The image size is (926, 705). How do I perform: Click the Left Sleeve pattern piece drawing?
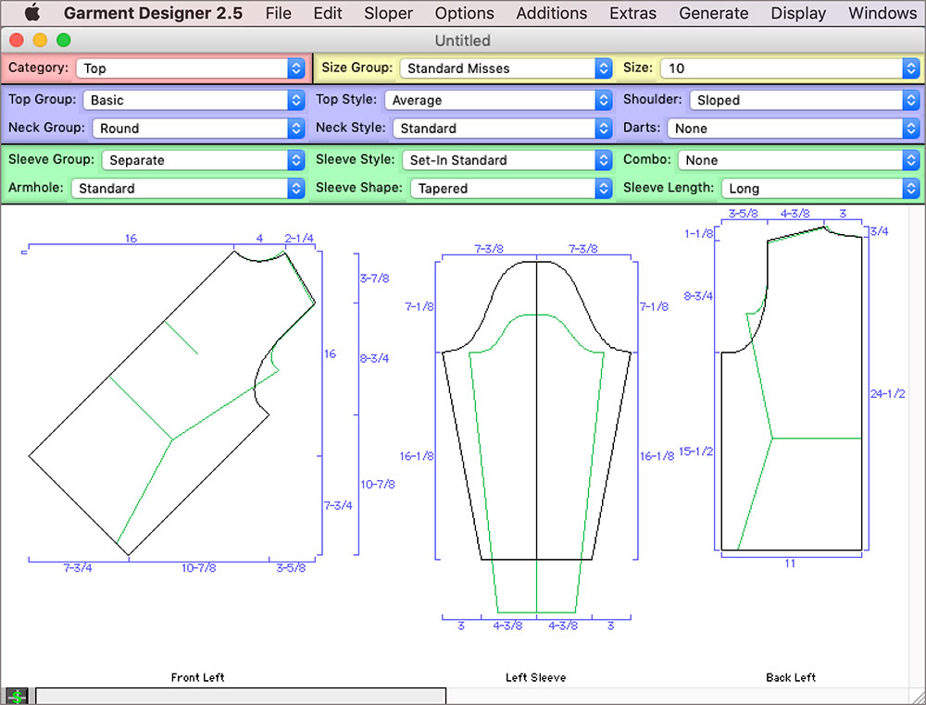point(536,437)
